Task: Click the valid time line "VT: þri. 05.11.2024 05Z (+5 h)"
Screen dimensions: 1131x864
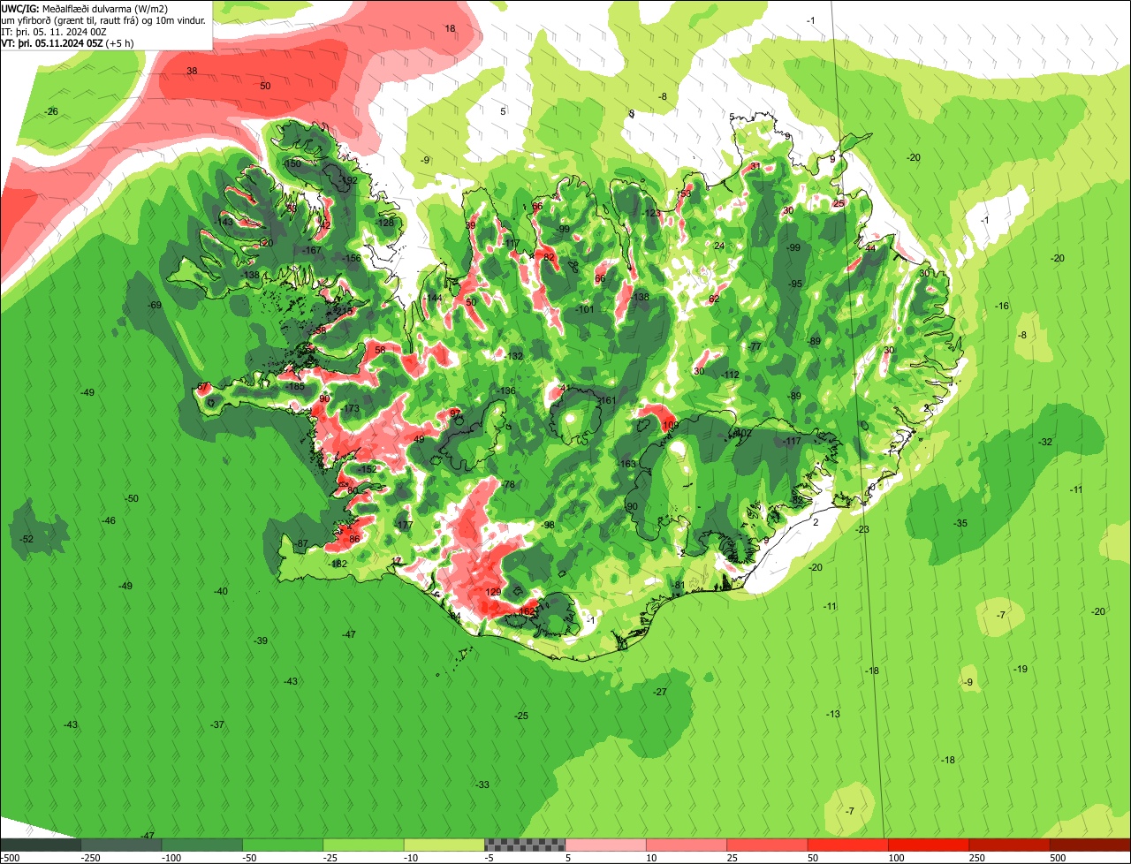Action: pos(67,42)
